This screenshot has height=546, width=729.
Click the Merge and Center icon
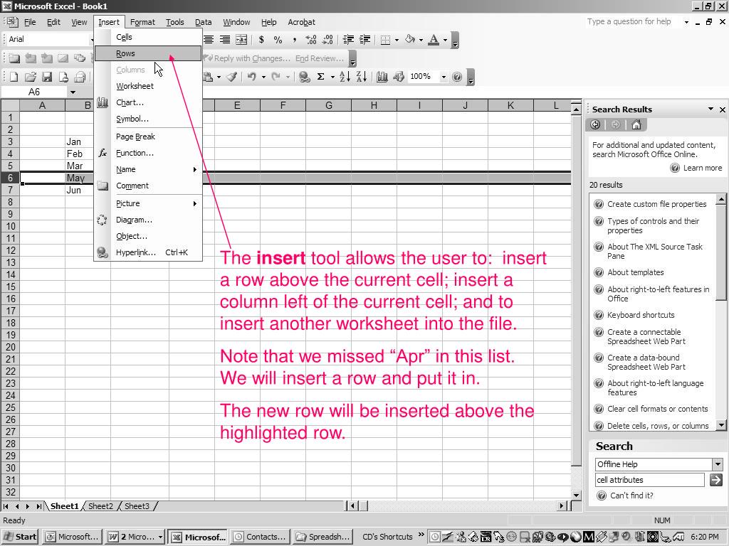(242, 40)
